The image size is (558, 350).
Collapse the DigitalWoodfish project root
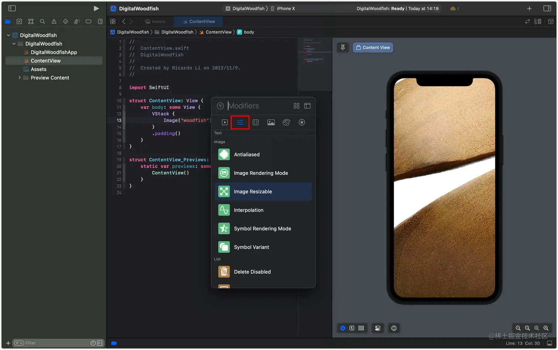click(8, 35)
